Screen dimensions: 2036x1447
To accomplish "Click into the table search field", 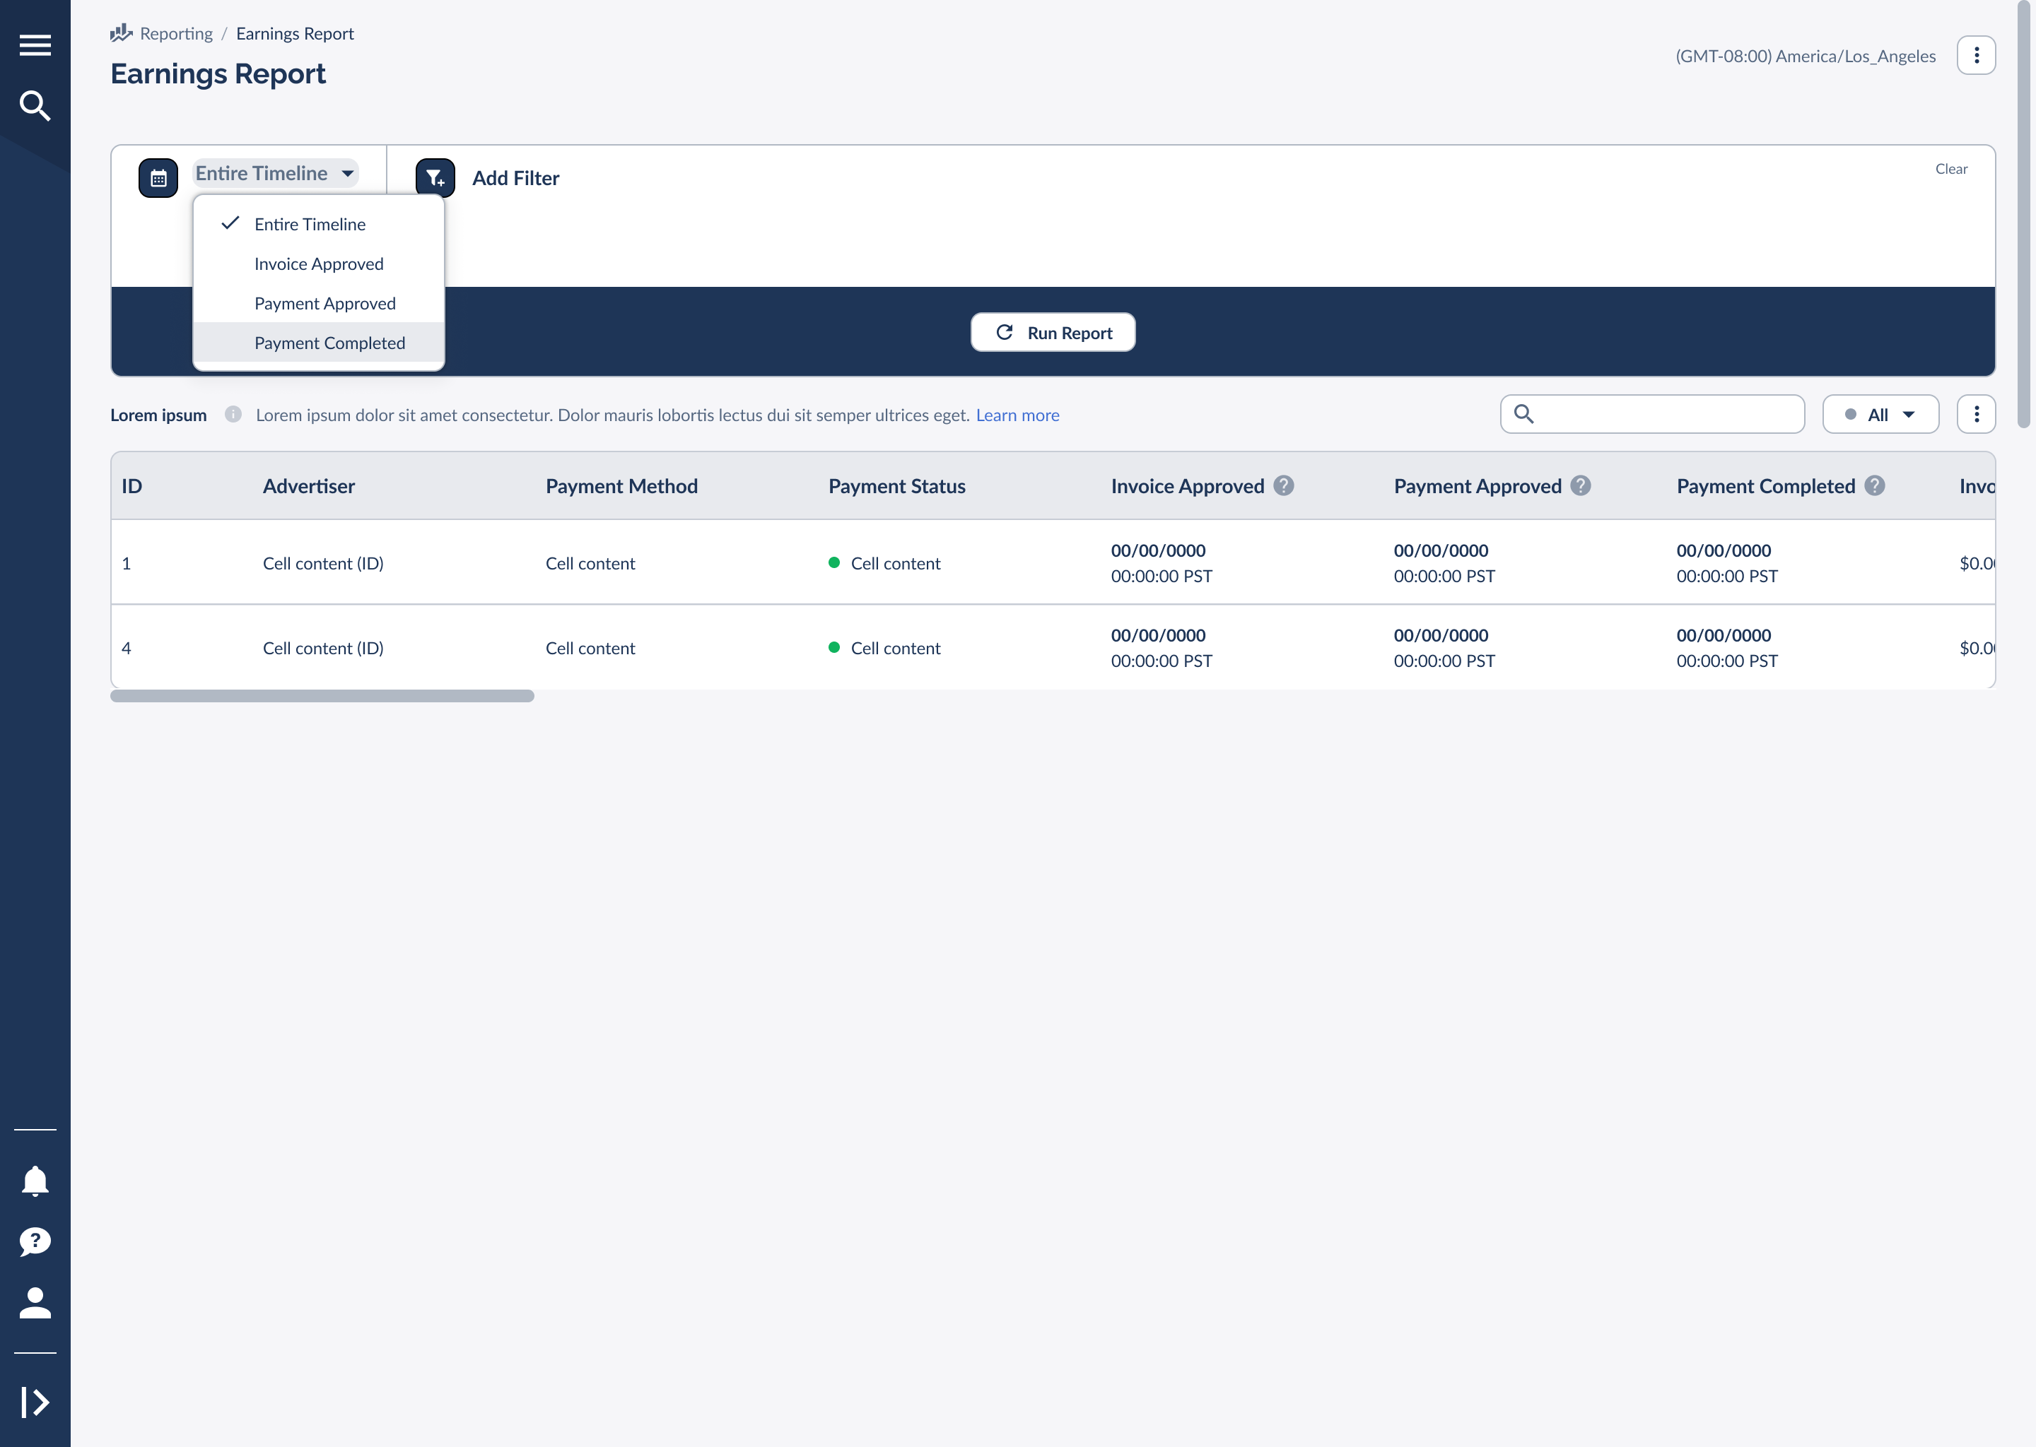I will pos(1652,414).
